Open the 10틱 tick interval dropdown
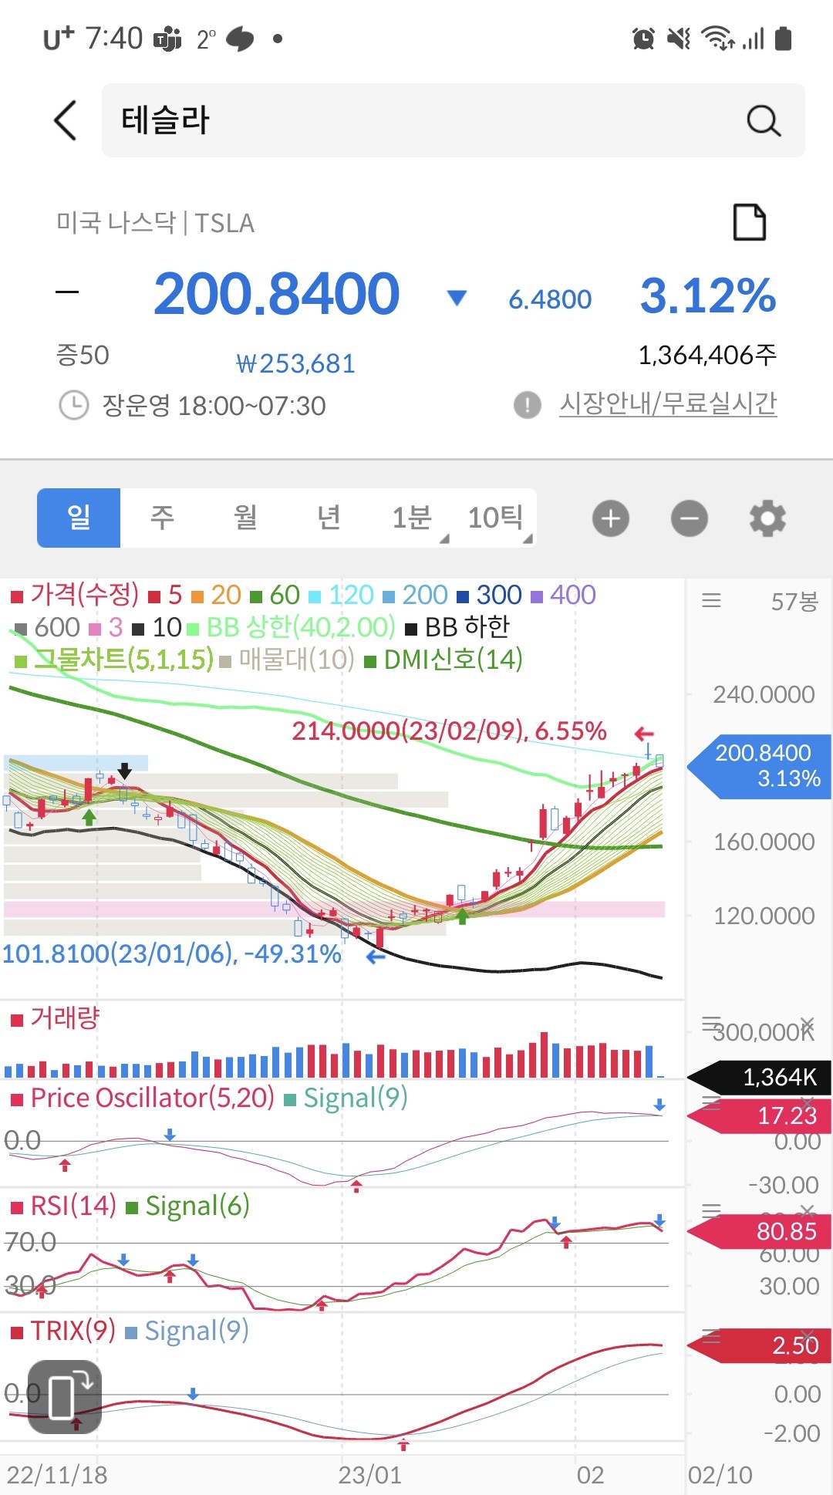833x1495 pixels. pyautogui.click(x=495, y=518)
